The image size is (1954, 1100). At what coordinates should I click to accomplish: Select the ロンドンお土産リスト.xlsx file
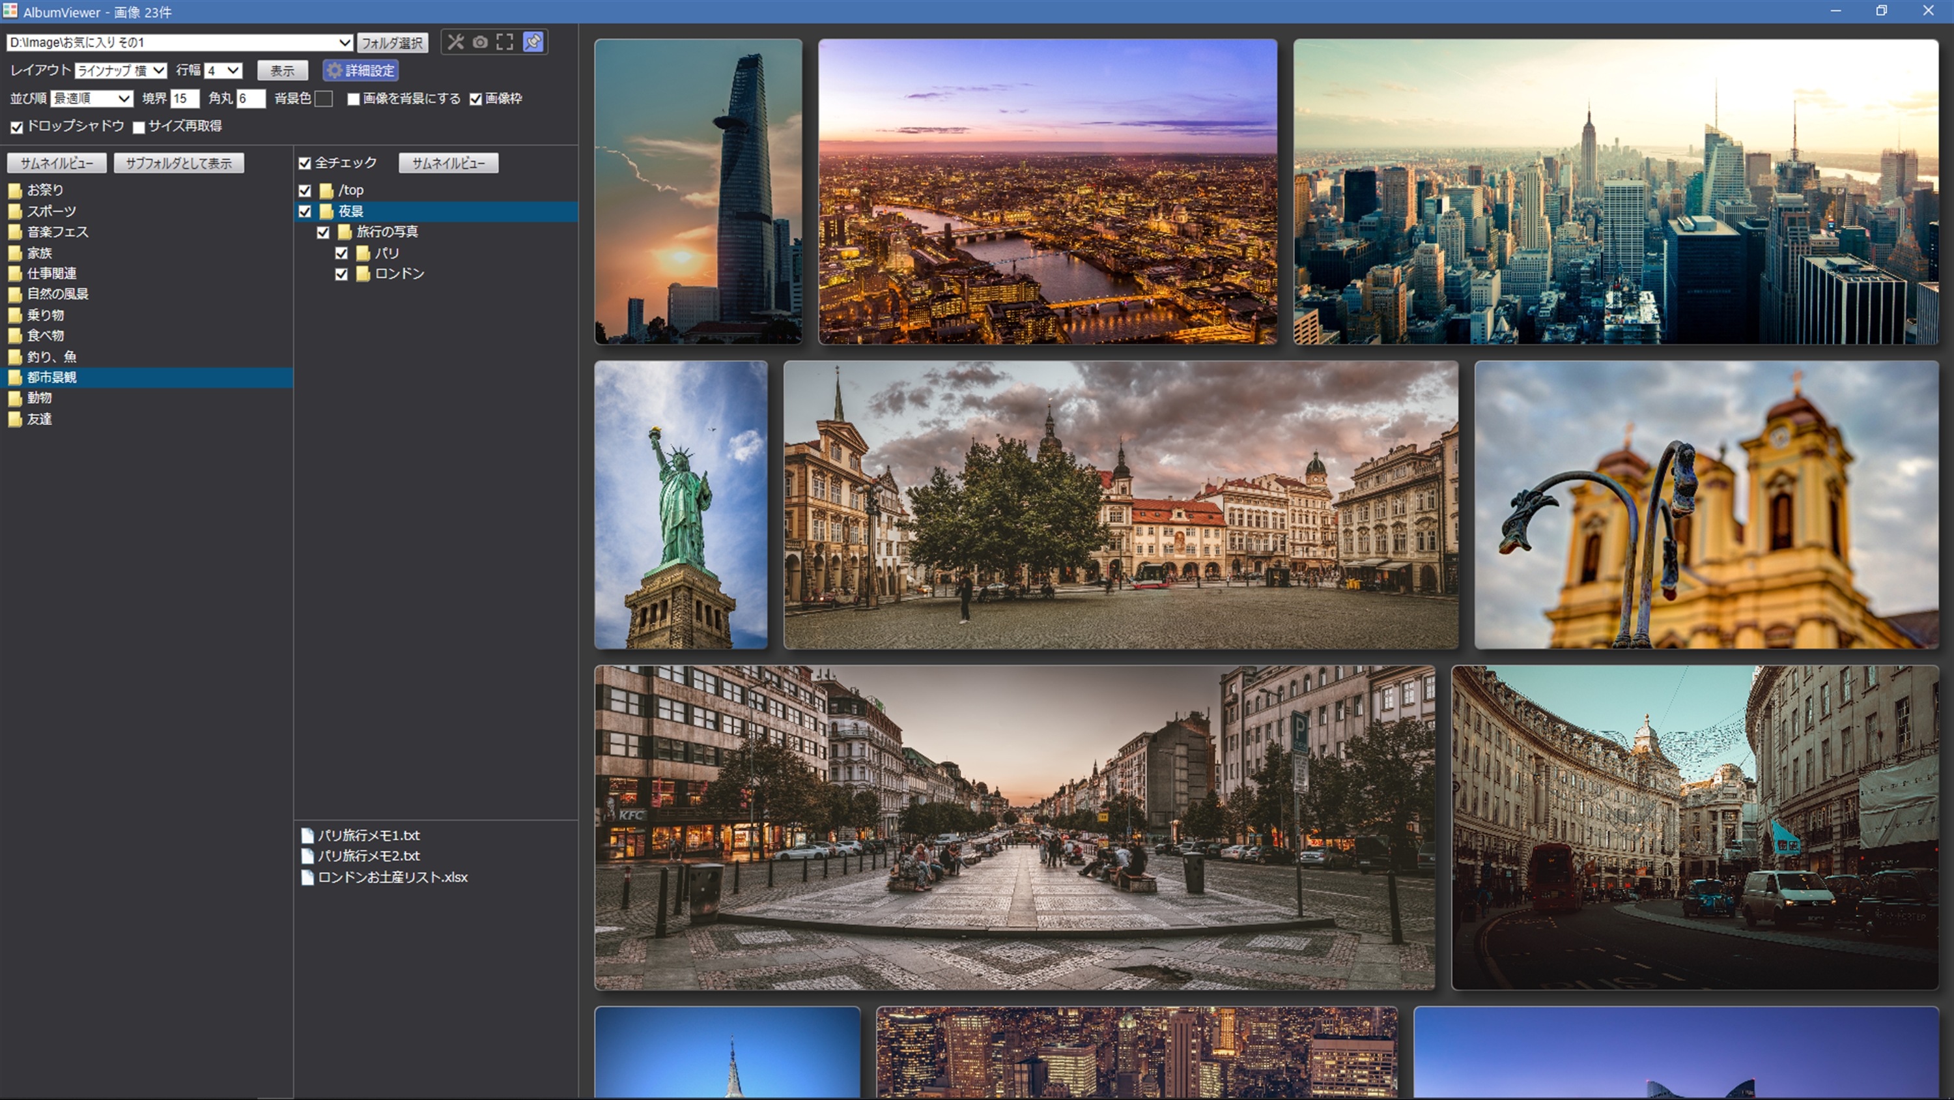[x=391, y=877]
